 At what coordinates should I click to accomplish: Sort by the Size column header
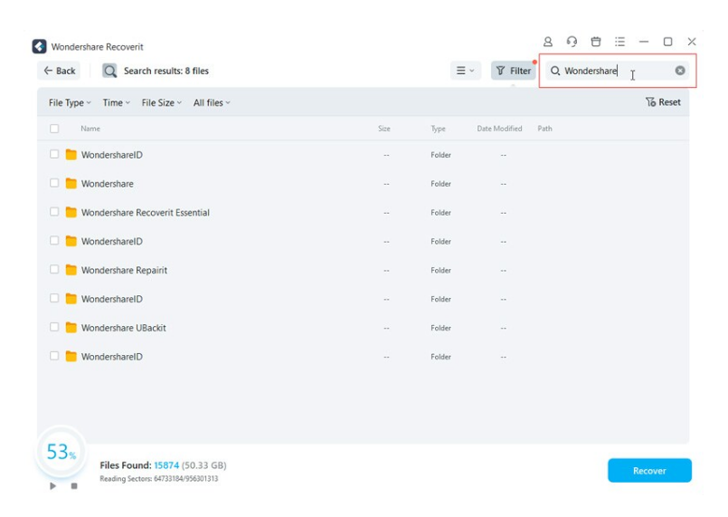[384, 129]
